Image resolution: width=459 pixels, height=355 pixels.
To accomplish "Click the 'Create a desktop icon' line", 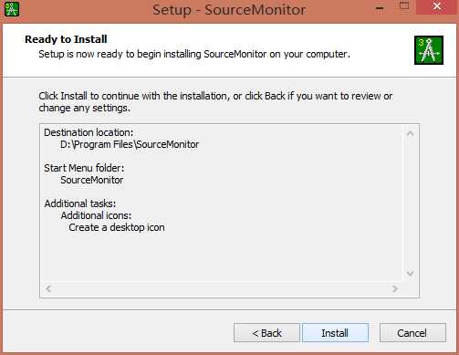I will pyautogui.click(x=117, y=227).
